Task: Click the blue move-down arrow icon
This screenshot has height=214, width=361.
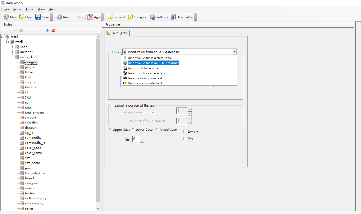Action: tap(47, 31)
